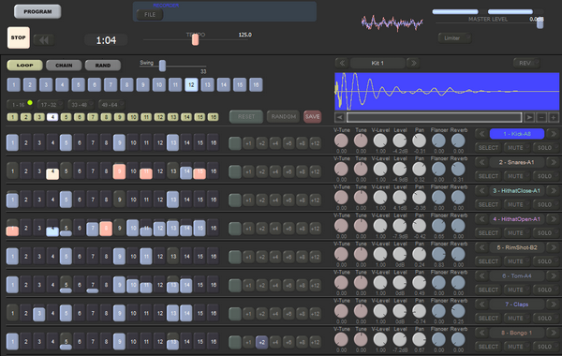Adjust the RimShot track V-Tune knob

[x=341, y=254]
